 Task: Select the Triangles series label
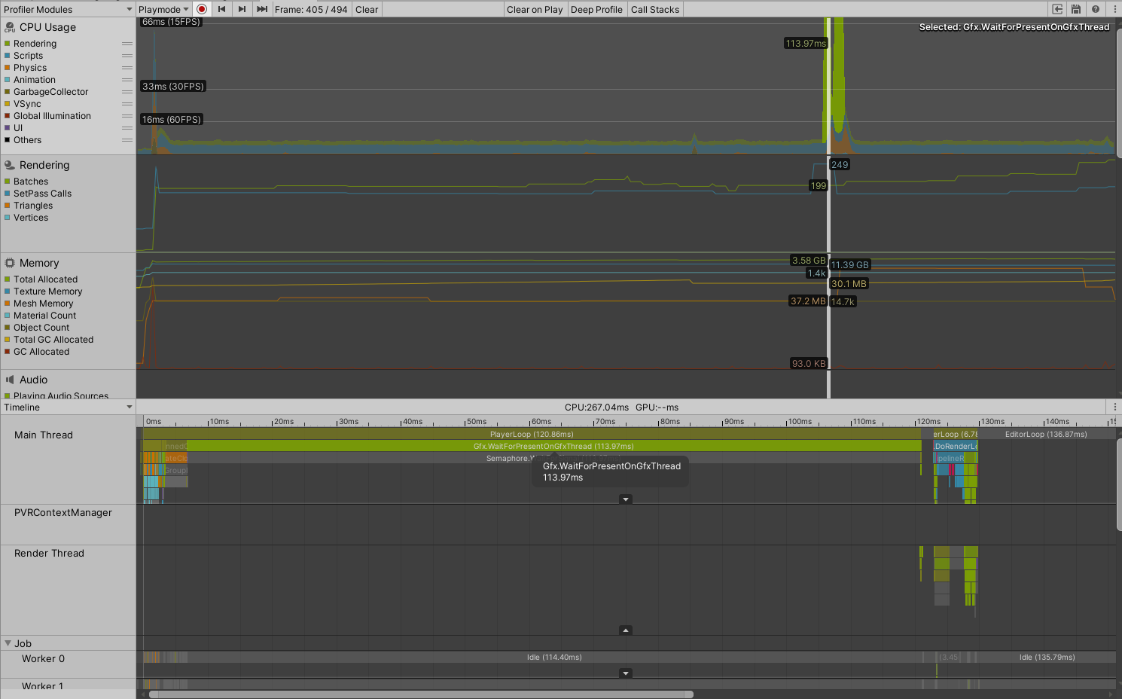pos(33,206)
